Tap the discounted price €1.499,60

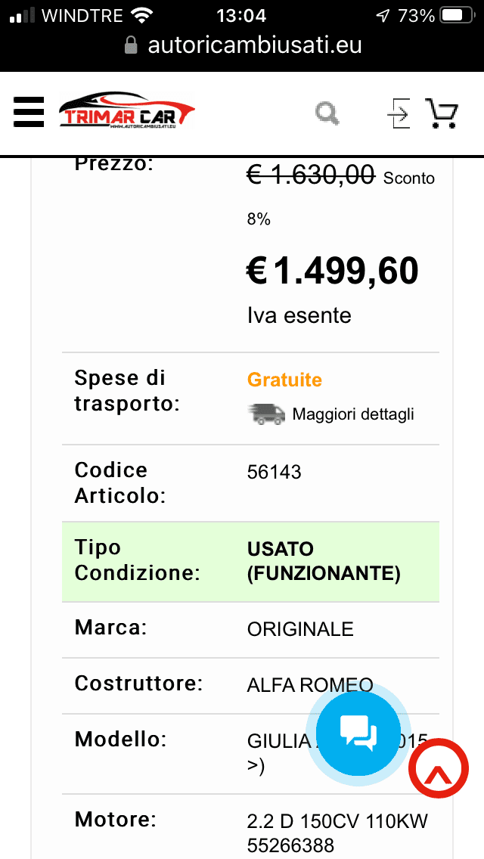click(x=333, y=271)
